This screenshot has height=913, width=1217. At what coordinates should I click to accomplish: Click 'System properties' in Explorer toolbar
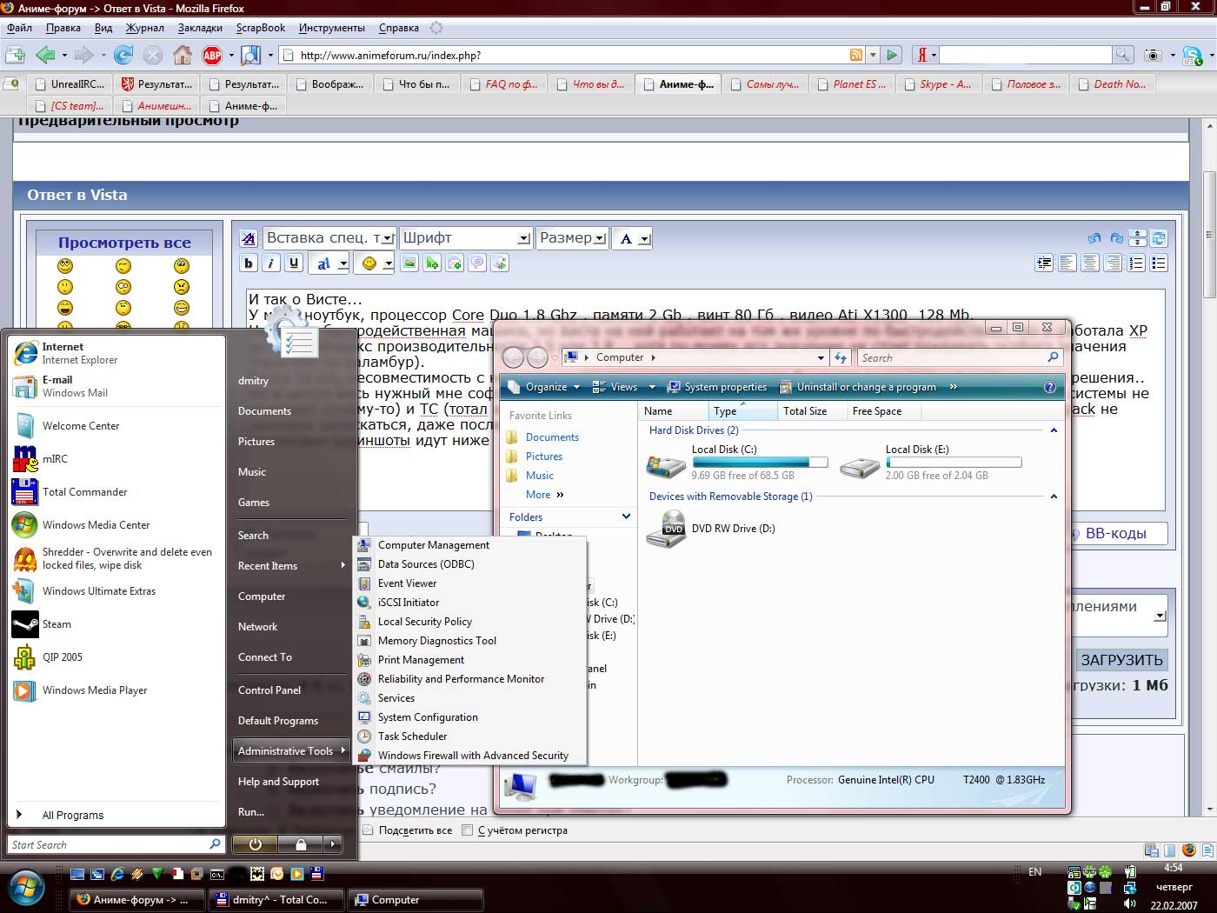717,387
